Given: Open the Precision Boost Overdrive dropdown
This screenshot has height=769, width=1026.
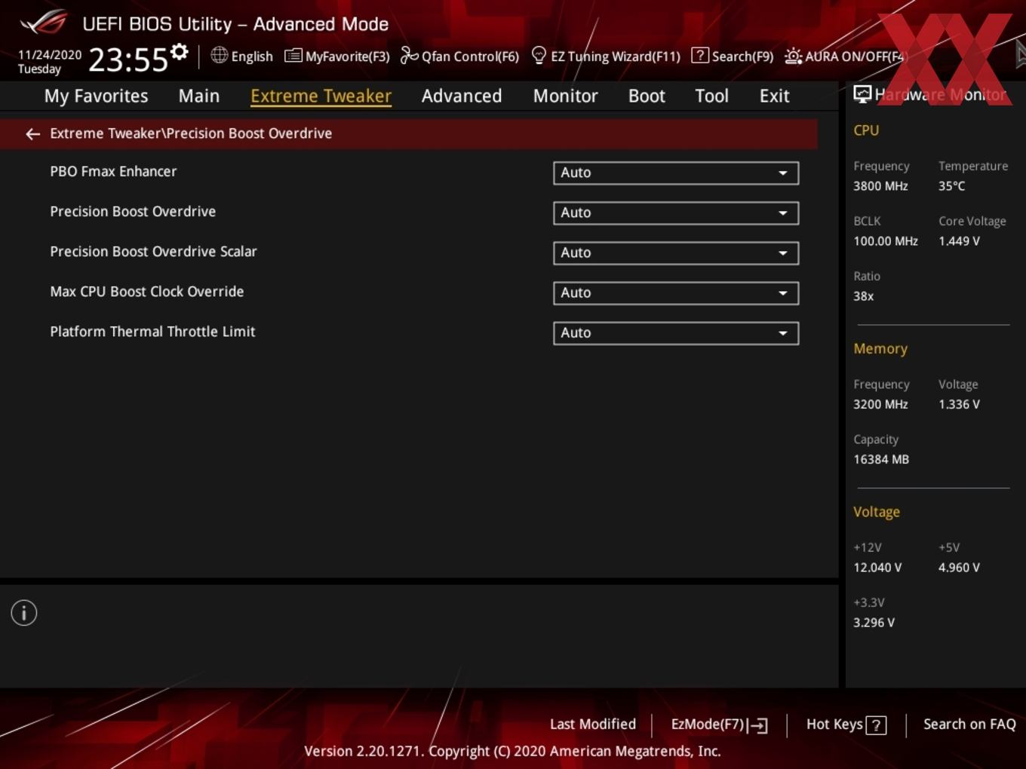Looking at the screenshot, I should (676, 213).
